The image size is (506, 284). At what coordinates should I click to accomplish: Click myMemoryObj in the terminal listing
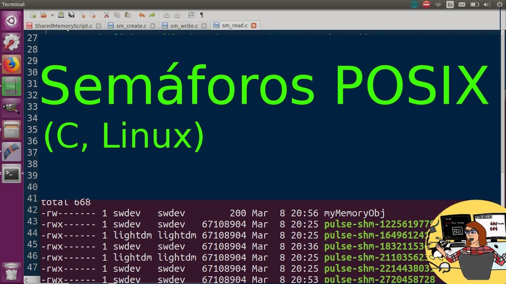(x=355, y=213)
